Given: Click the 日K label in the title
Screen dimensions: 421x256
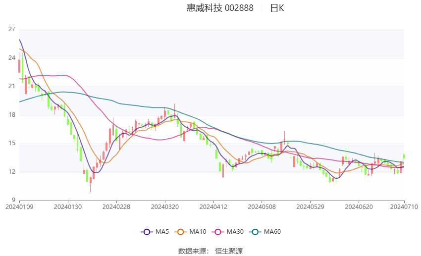Looking at the screenshot, I should pos(277,8).
